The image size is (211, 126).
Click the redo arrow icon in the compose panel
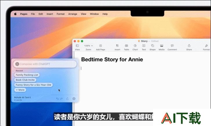(x=61, y=99)
